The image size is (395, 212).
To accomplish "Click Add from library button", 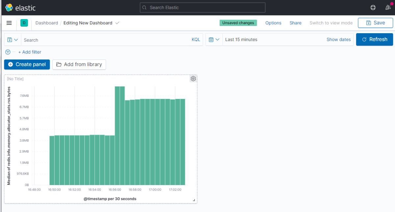I will (x=79, y=64).
